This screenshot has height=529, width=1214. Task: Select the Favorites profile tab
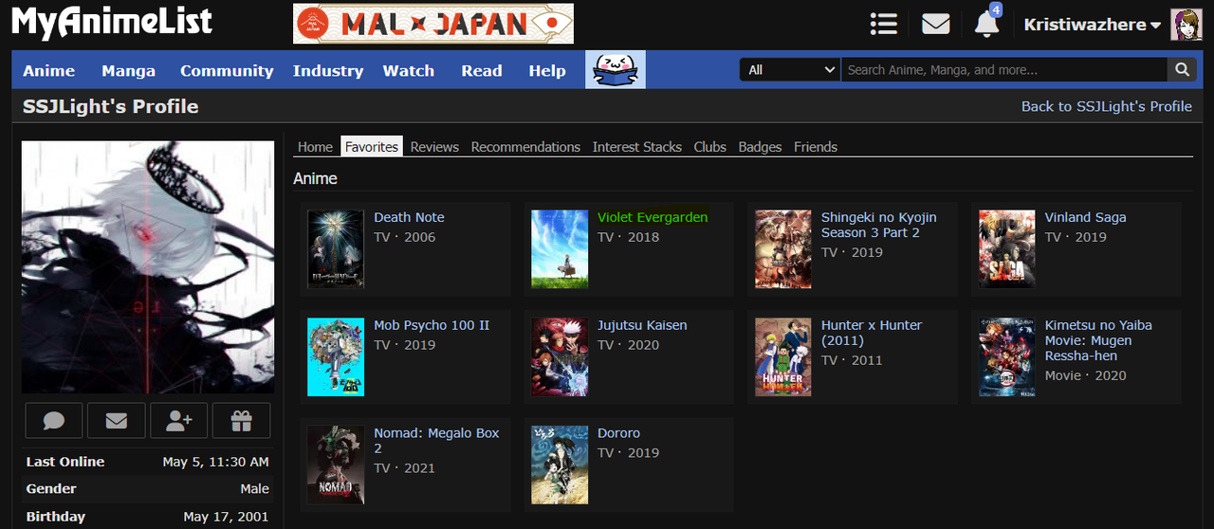372,146
